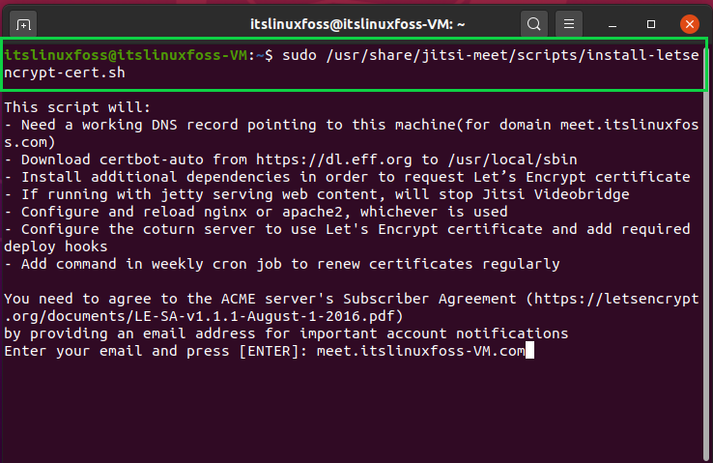Click the green itslinuxfoss@itslinuxfoss-VM prompt text

click(126, 55)
